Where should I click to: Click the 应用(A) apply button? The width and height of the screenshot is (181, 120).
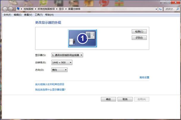click(142, 99)
